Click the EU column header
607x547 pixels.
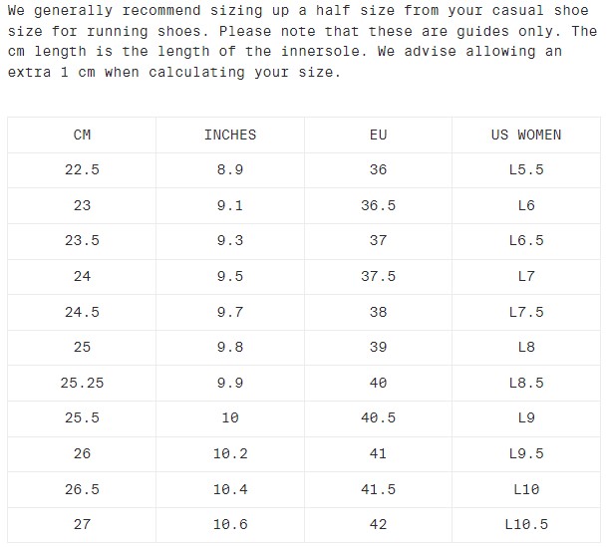[x=378, y=135]
